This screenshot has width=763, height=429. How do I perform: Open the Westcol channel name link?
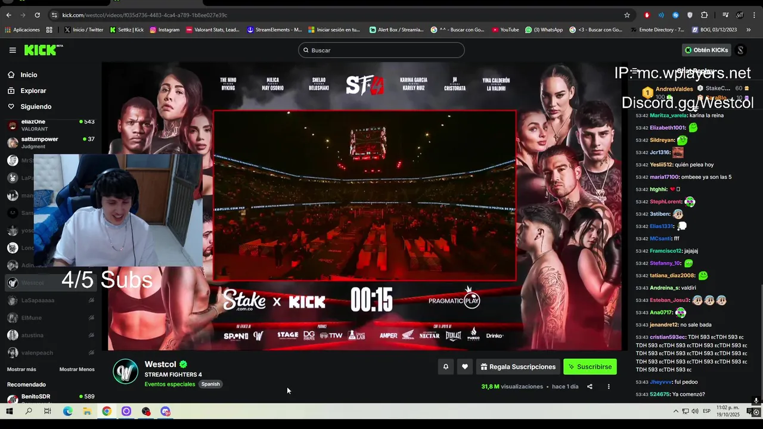click(160, 364)
